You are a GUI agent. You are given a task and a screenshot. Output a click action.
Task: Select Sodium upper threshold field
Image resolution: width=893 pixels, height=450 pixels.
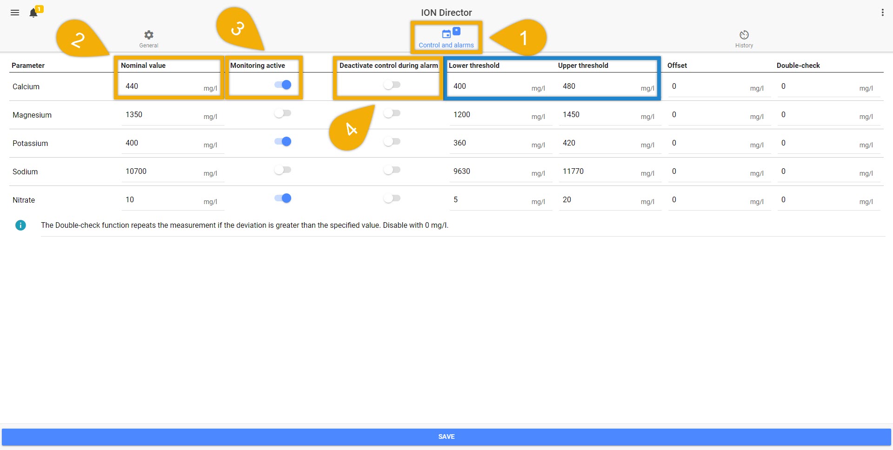600,172
